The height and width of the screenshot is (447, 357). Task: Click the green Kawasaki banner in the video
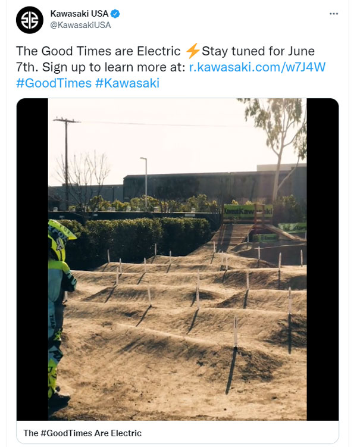pos(248,211)
